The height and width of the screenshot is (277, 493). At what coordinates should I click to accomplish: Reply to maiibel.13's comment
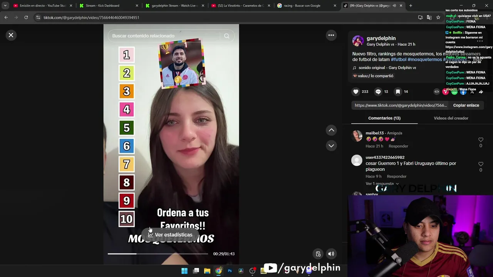pos(398,146)
